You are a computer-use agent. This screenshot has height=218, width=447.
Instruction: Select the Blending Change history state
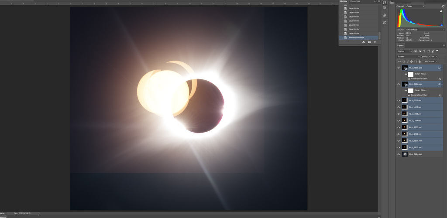[x=358, y=37]
